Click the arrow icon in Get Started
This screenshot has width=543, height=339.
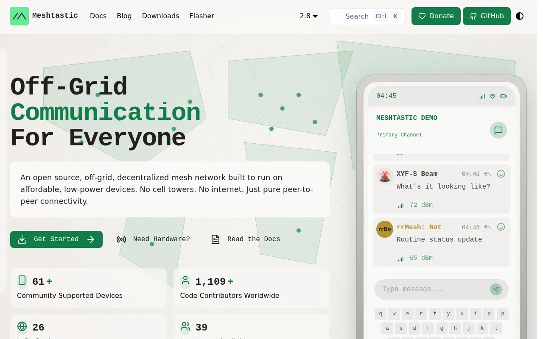91,239
